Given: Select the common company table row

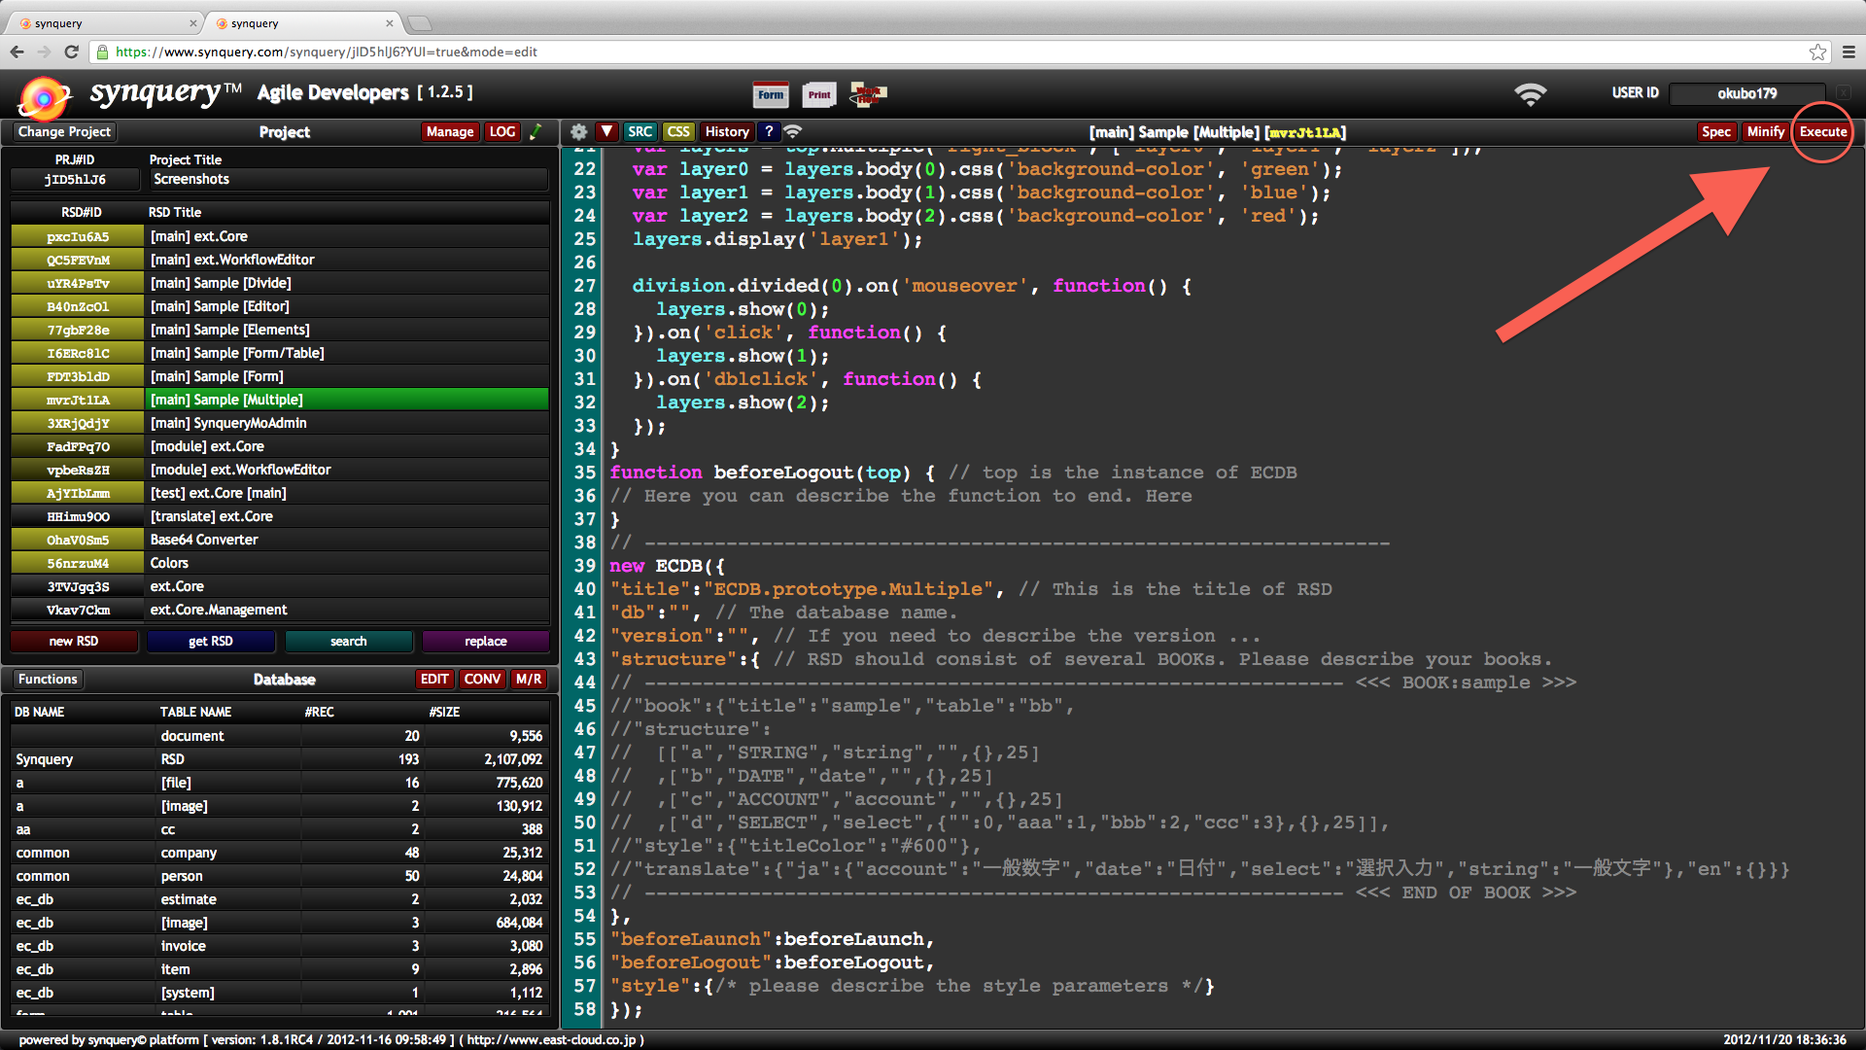Looking at the screenshot, I should 280,853.
